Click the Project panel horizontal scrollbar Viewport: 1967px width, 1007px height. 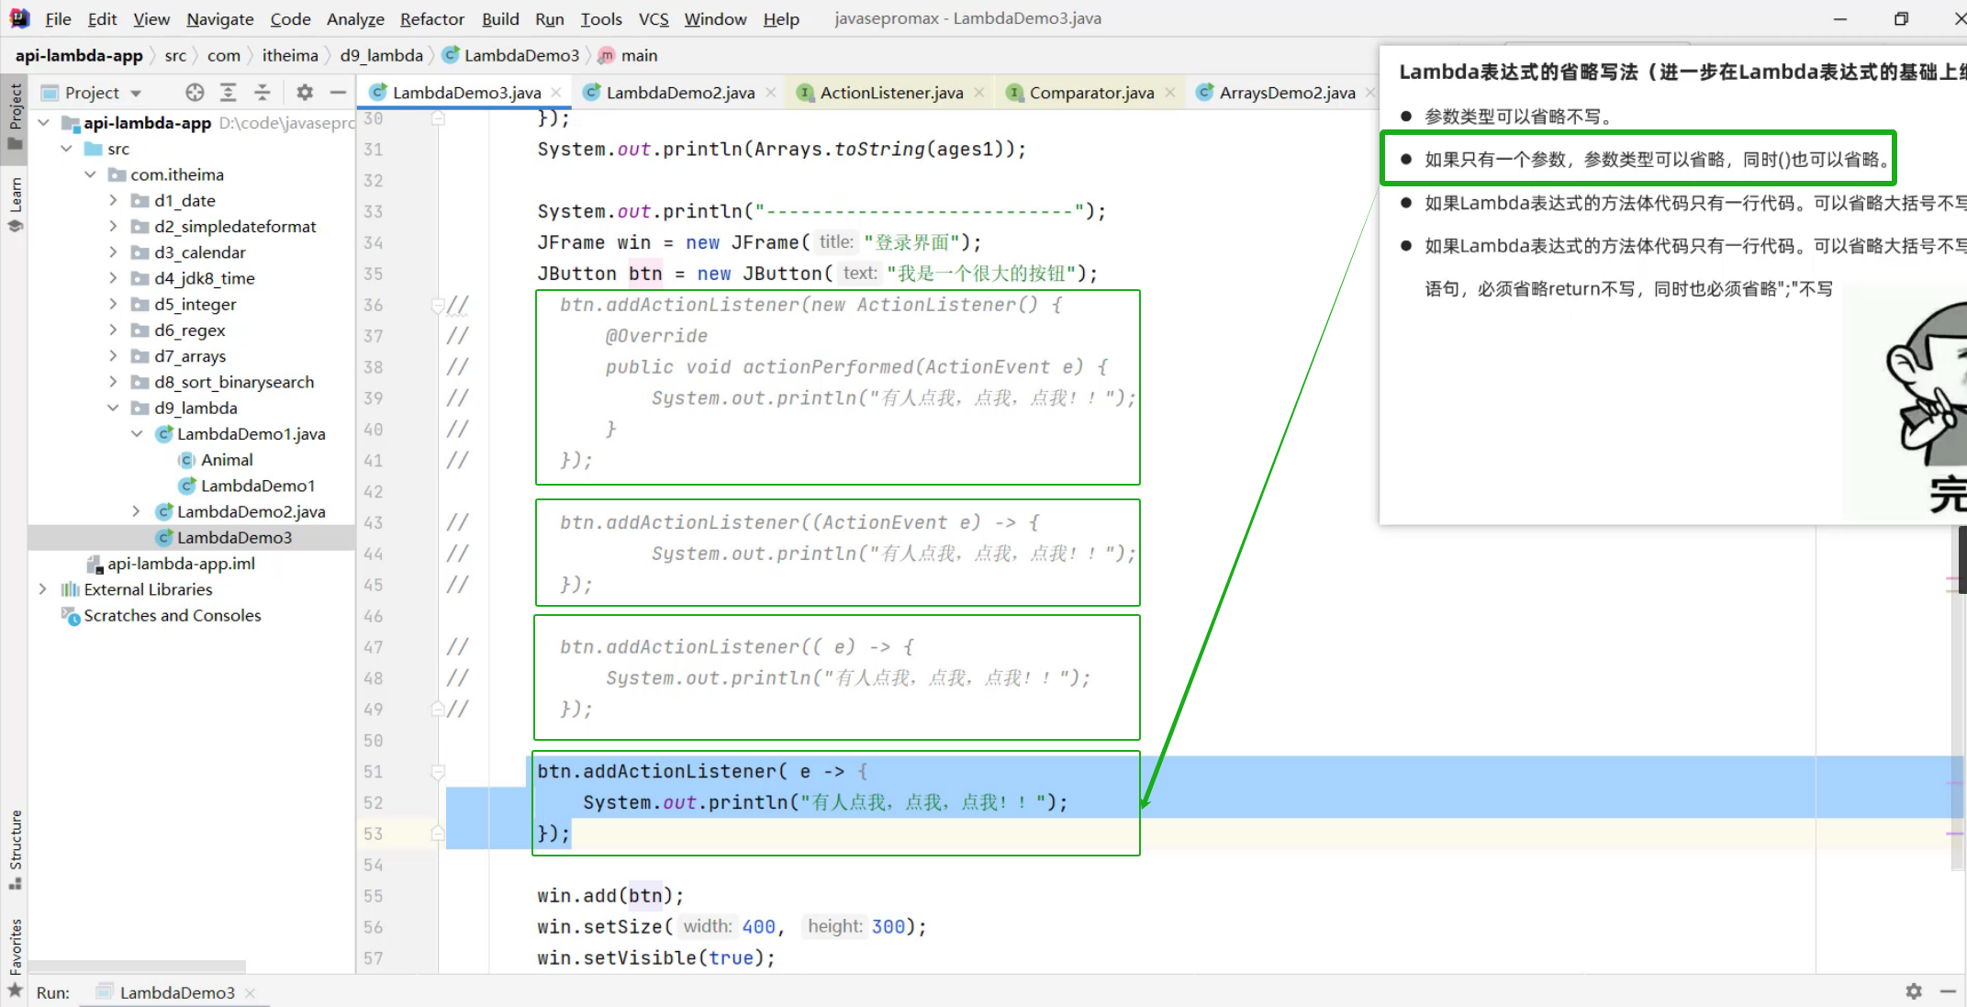click(x=138, y=966)
